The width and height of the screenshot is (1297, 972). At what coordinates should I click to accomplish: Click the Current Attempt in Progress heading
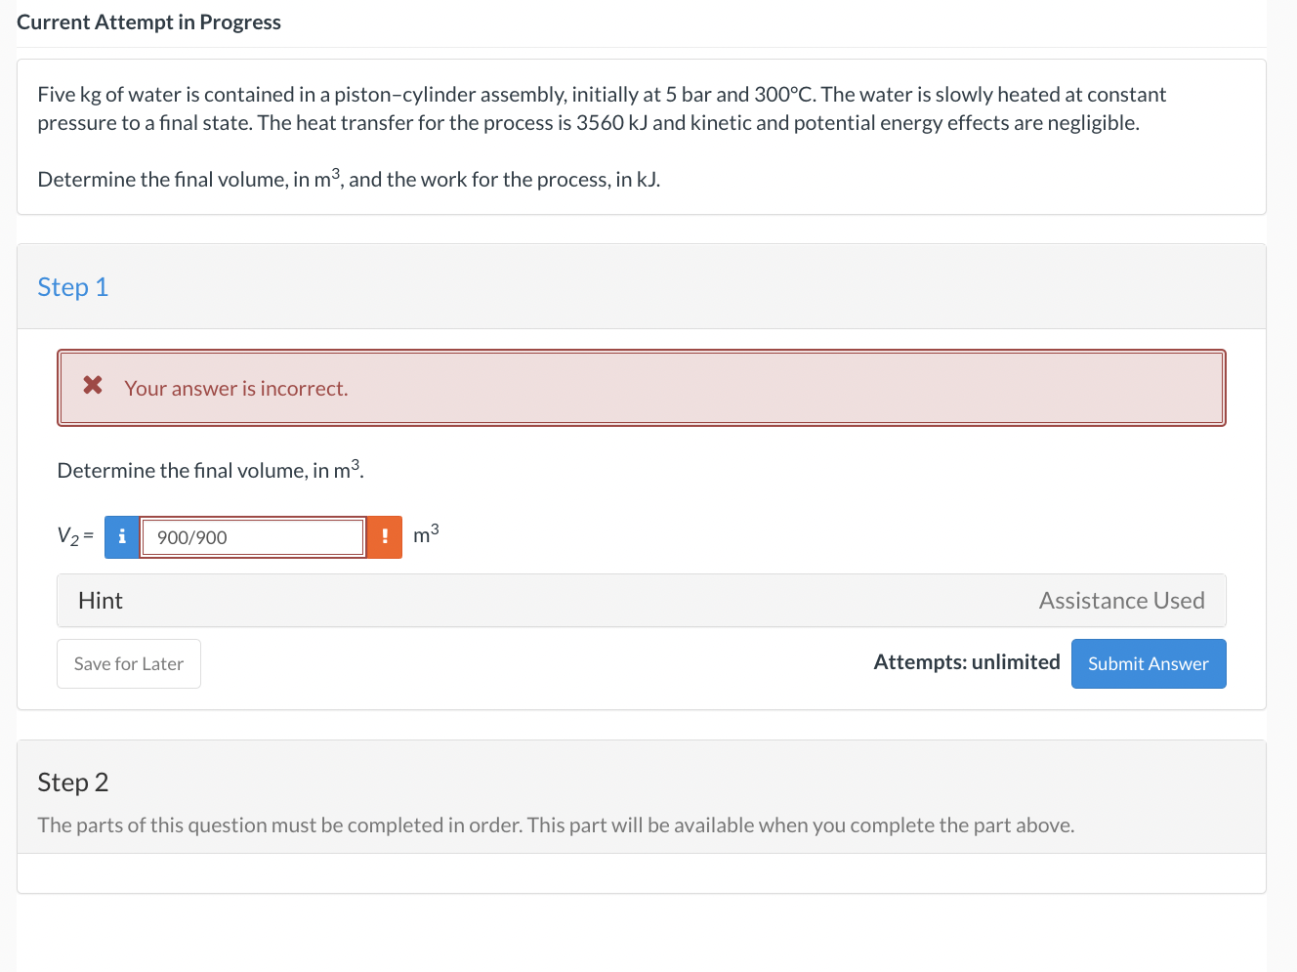[148, 22]
